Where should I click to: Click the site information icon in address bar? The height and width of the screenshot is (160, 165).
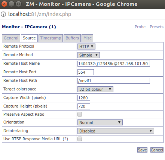click(x=3, y=14)
